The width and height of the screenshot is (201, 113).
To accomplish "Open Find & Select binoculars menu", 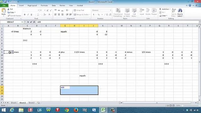I will [x=180, y=13].
